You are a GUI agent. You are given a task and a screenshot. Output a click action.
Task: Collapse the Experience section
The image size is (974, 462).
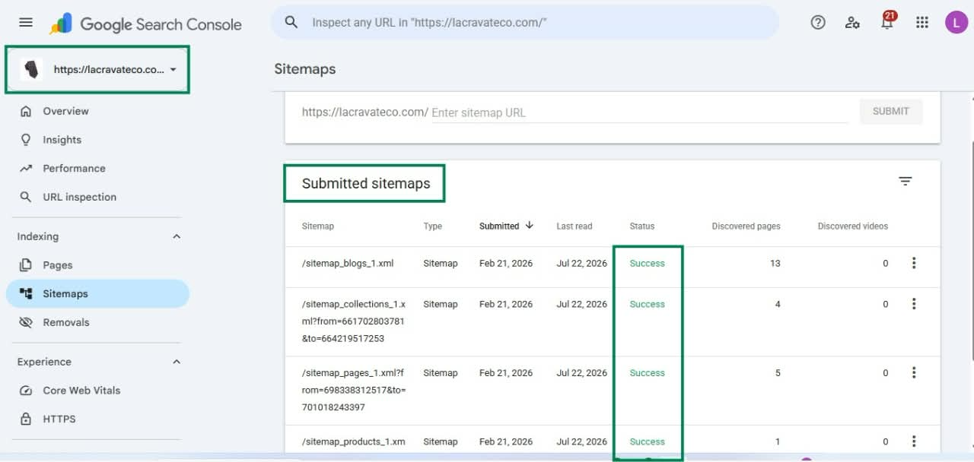(x=177, y=362)
